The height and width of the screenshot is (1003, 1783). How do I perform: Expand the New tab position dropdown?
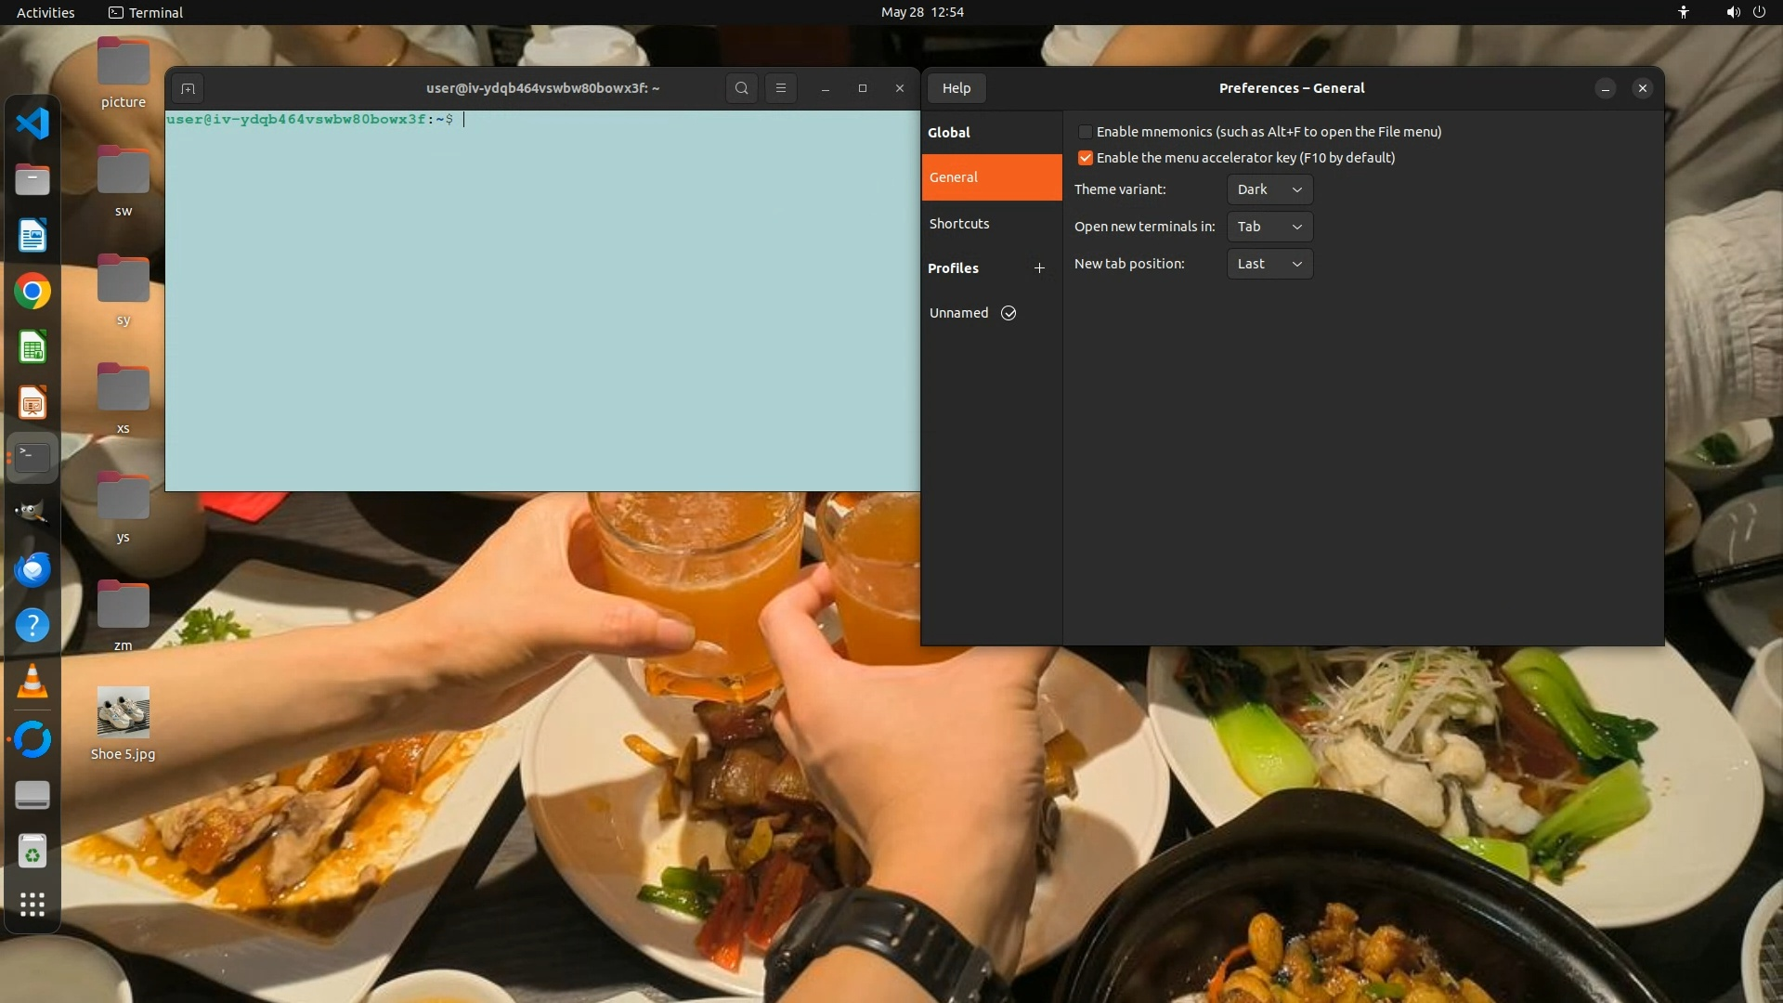[x=1269, y=264]
